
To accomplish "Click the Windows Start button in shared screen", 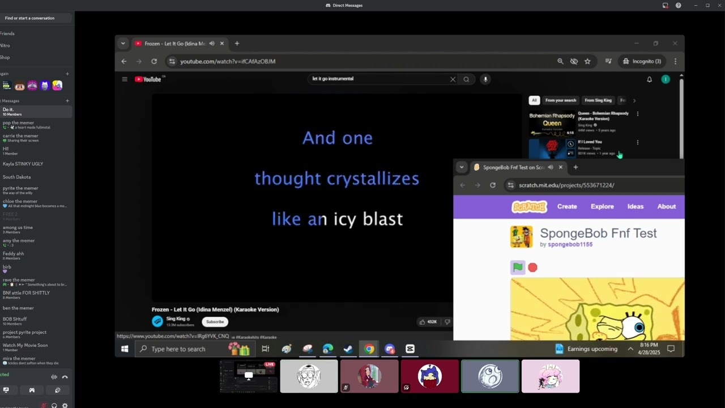I will [x=125, y=348].
